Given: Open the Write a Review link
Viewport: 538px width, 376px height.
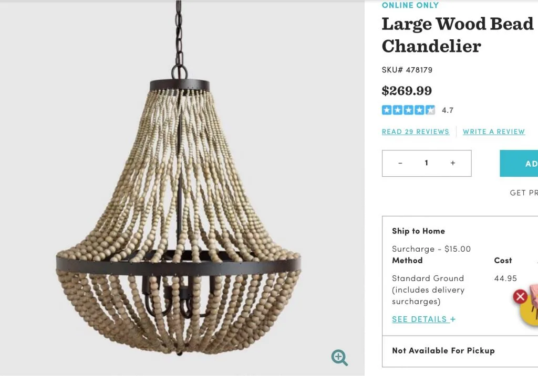Looking at the screenshot, I should [x=494, y=132].
